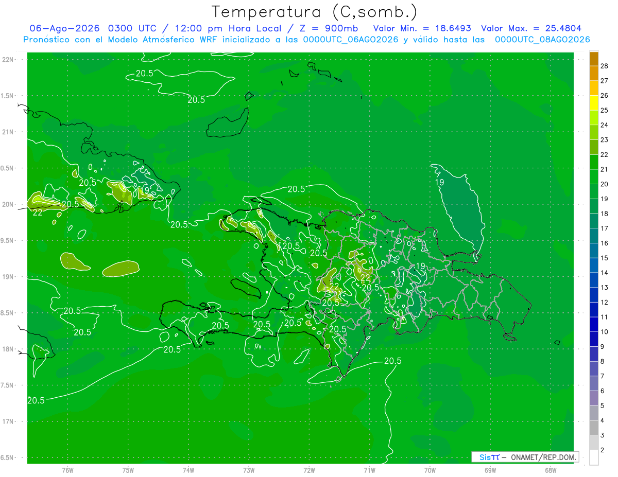Click legend swatch between 14 and 15
This screenshot has height=477, width=618.
[594, 266]
